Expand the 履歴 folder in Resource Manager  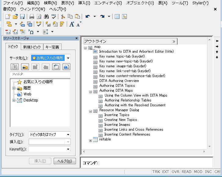pos(14,88)
